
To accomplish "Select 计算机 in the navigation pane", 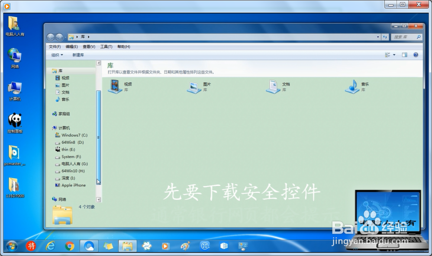I will click(61, 128).
